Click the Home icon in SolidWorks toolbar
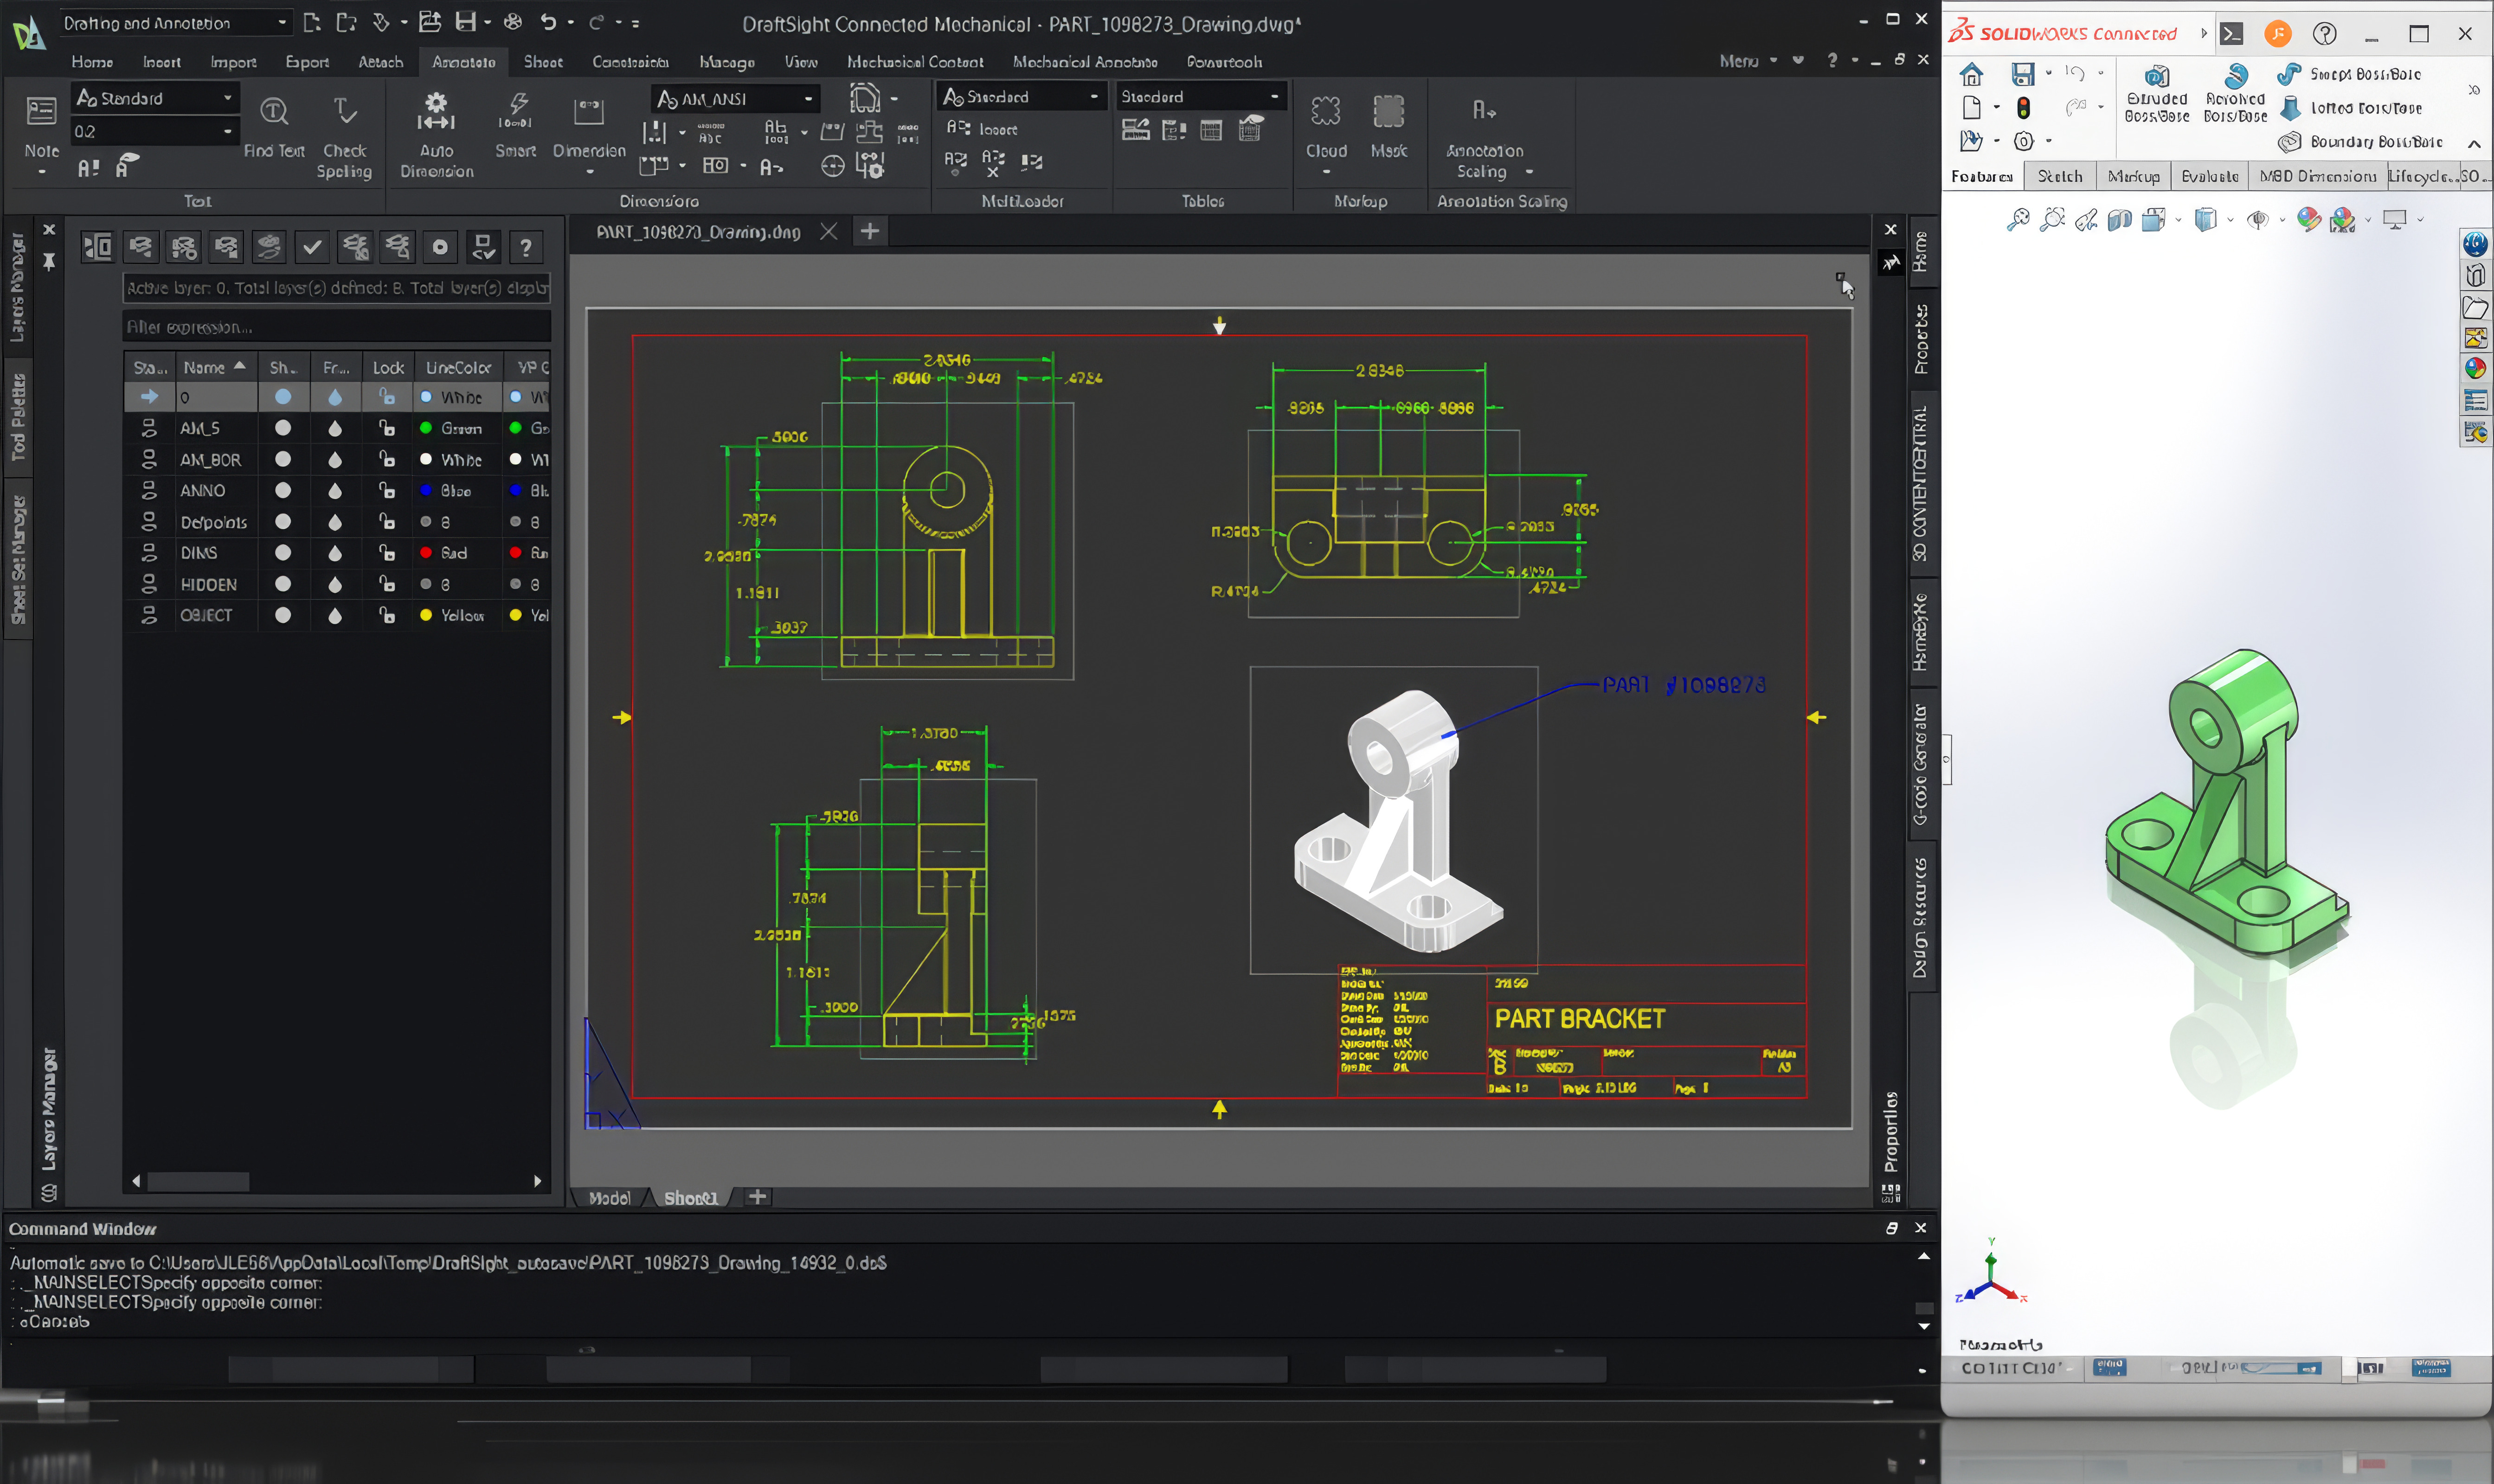 (1971, 74)
